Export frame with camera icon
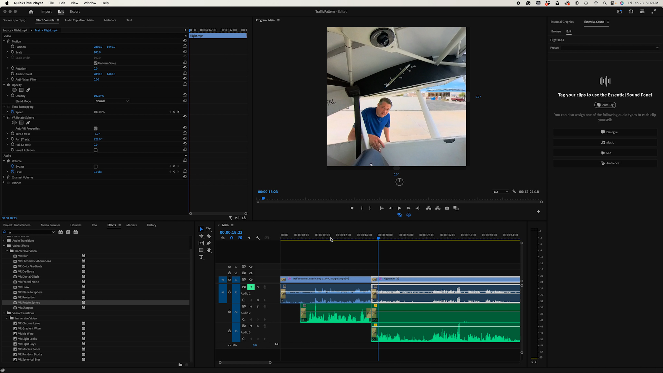663x373 pixels. 447,208
